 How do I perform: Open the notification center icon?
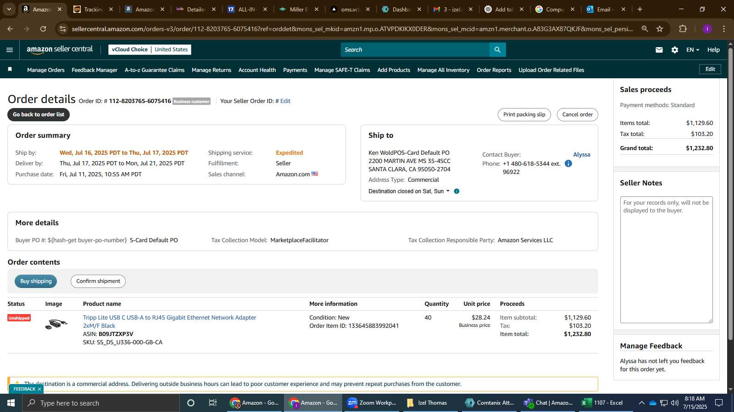click(719, 403)
